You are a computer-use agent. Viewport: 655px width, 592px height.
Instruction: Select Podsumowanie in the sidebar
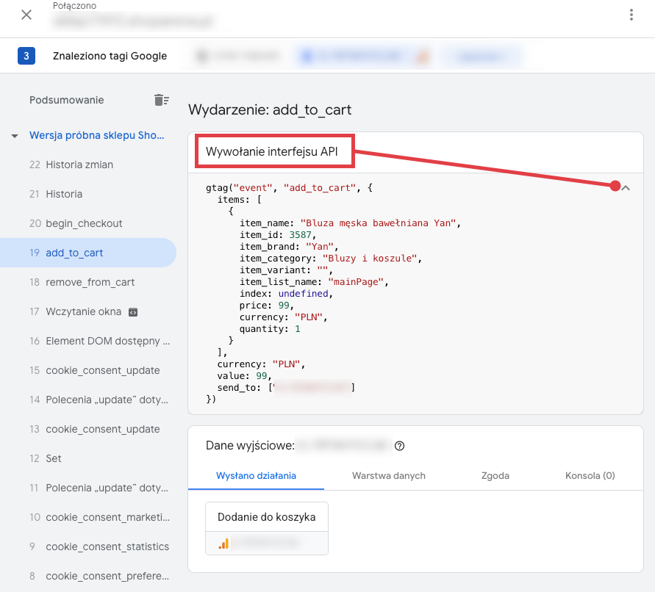point(67,100)
